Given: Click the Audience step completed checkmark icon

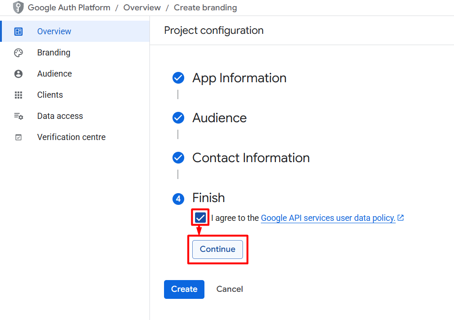Looking at the screenshot, I should [x=179, y=118].
